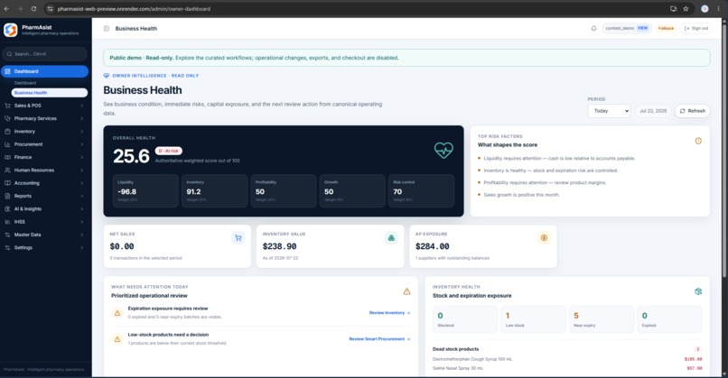This screenshot has width=728, height=378.
Task: Click the coin icon on AP Exposure card
Action: 544,238
